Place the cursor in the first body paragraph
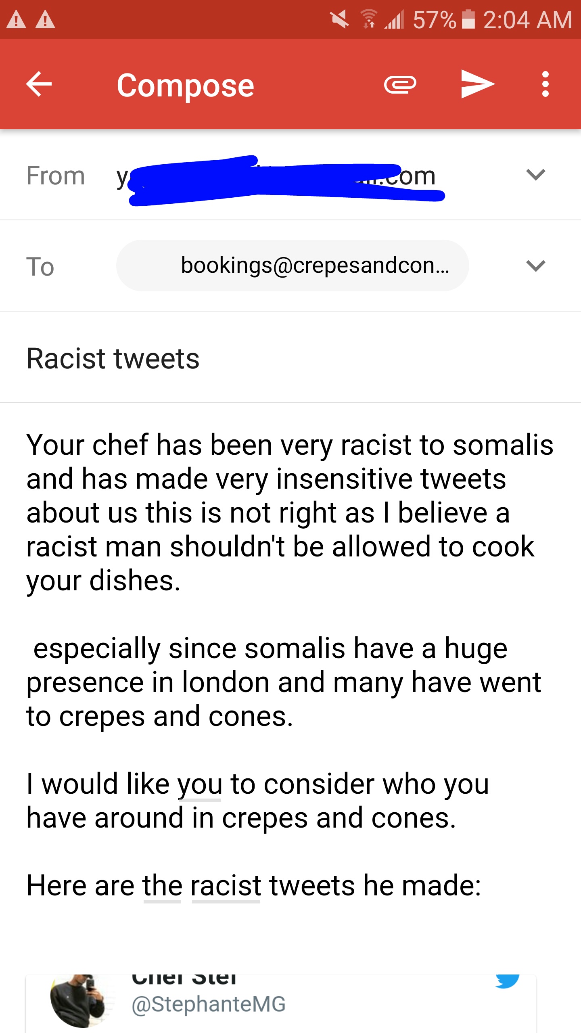This screenshot has height=1033, width=581. tap(282, 512)
